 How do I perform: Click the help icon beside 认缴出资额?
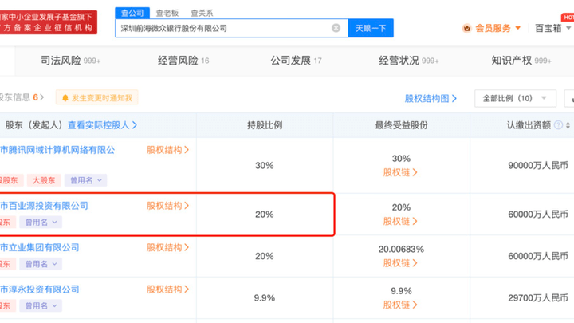(x=558, y=125)
